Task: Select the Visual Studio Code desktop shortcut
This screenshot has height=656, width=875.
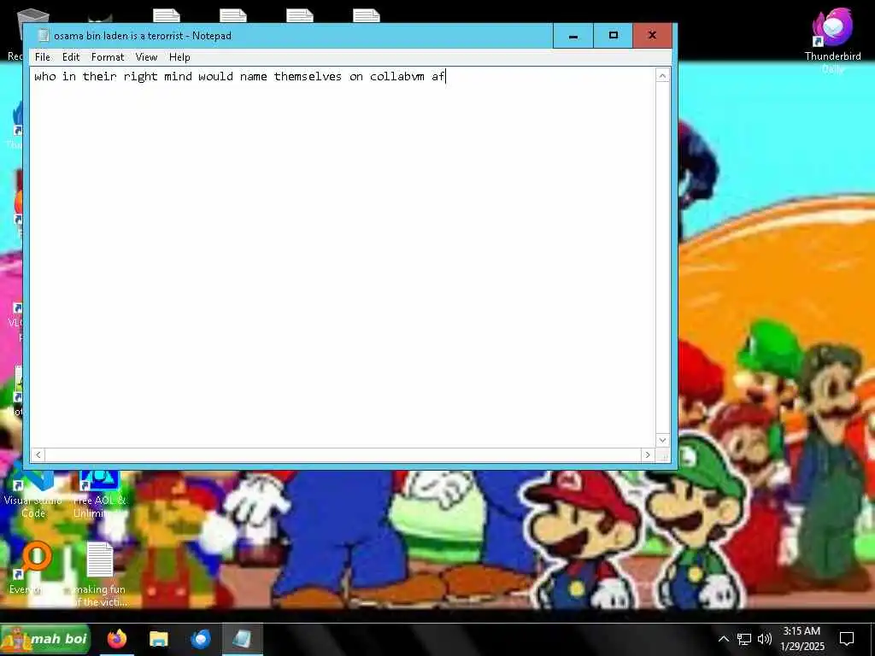Action: 32,495
